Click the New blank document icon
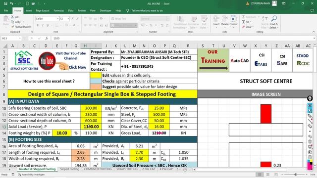This screenshot has height=178, width=317. tap(27, 3)
